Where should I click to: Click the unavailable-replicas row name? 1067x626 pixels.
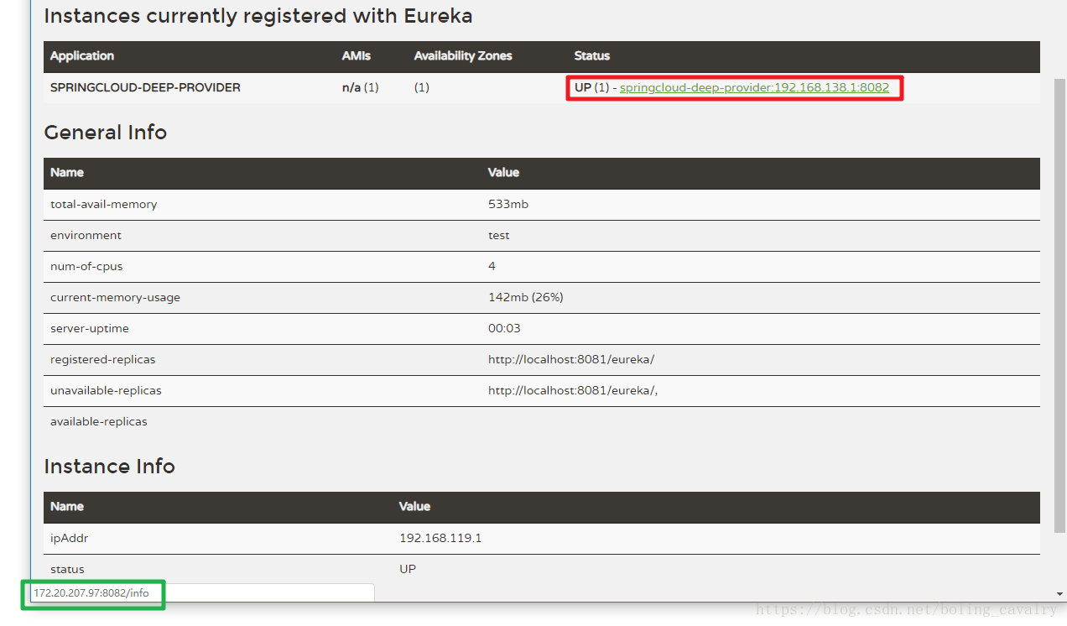point(106,390)
